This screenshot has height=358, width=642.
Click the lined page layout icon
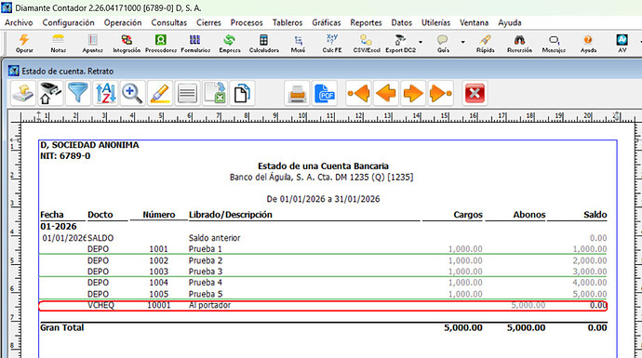point(188,93)
